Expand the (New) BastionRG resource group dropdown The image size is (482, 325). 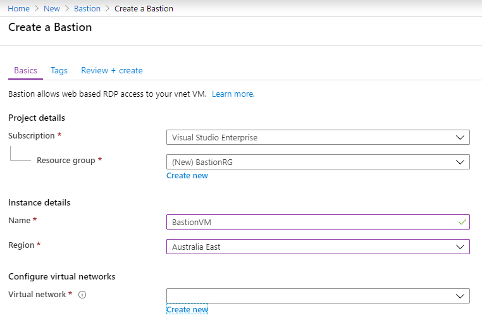pos(318,162)
